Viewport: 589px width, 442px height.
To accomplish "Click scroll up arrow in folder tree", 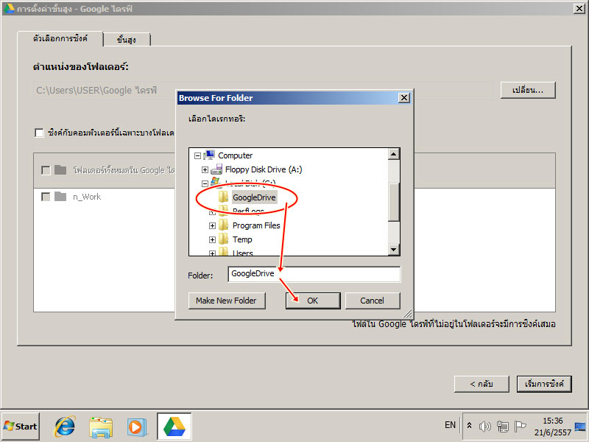I will (393, 154).
